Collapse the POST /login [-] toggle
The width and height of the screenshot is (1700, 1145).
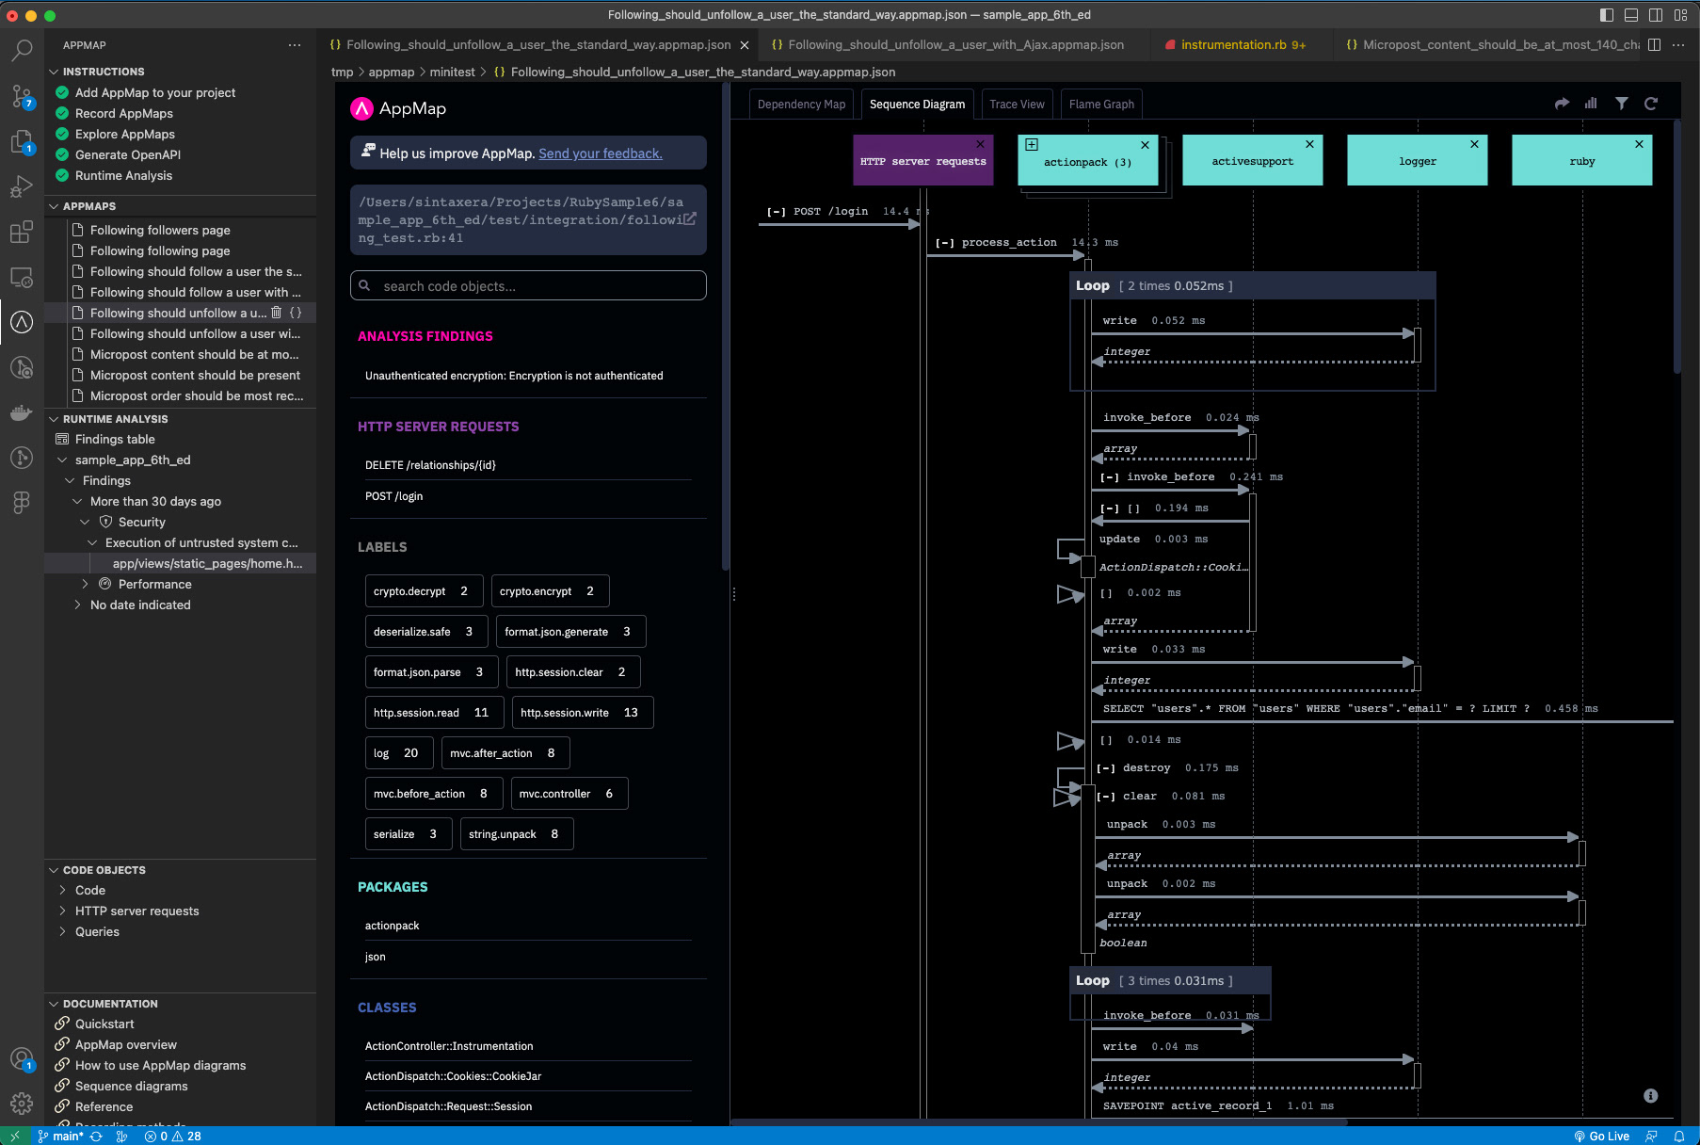pyautogui.click(x=776, y=212)
